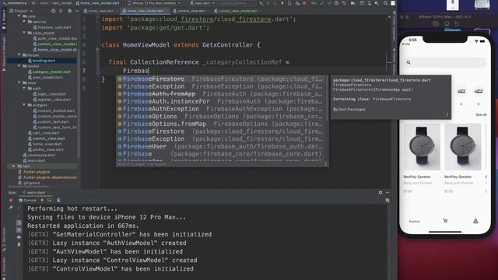This screenshot has height=280, width=498.
Task: Click the hot restart icon in Run panel
Action: (50, 201)
